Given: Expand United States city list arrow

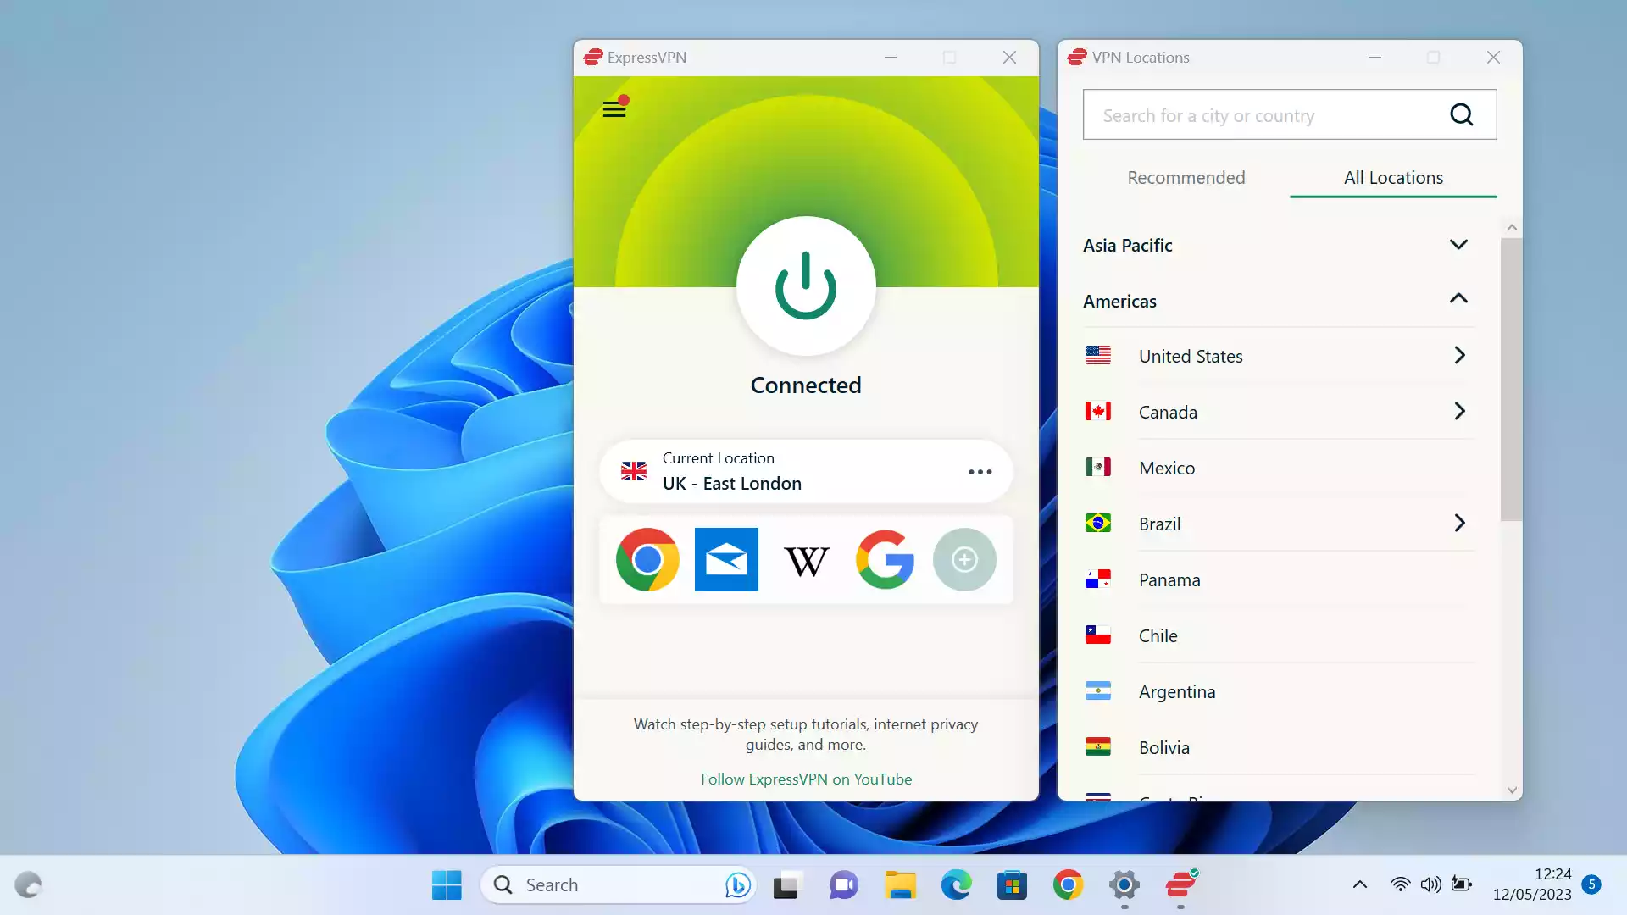Looking at the screenshot, I should [x=1459, y=355].
